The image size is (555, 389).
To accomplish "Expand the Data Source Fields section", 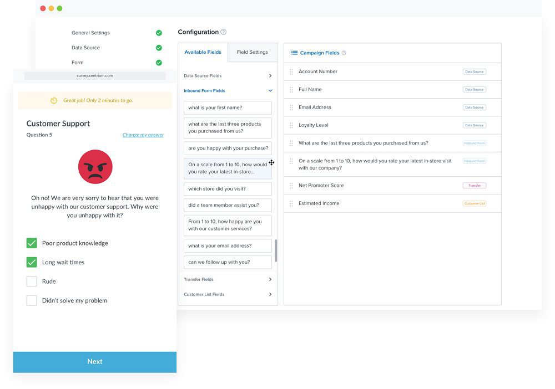I will click(270, 76).
